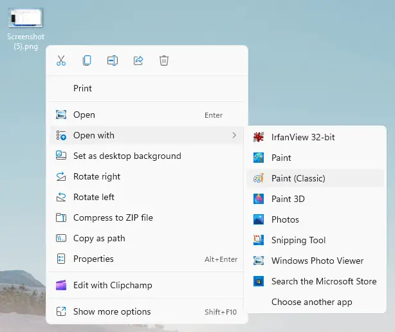Click the Open picture frame icon

pyautogui.click(x=61, y=115)
